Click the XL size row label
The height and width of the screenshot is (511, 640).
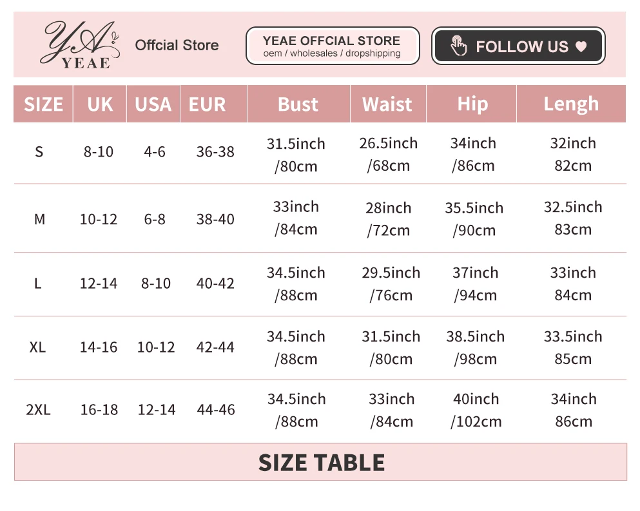pos(38,347)
